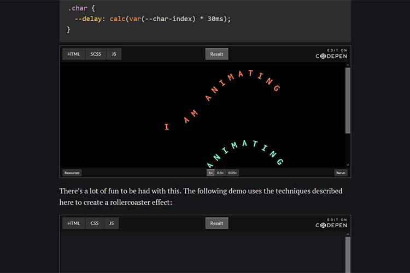
Task: Set preview zoom to 0.25×
Action: (232, 173)
